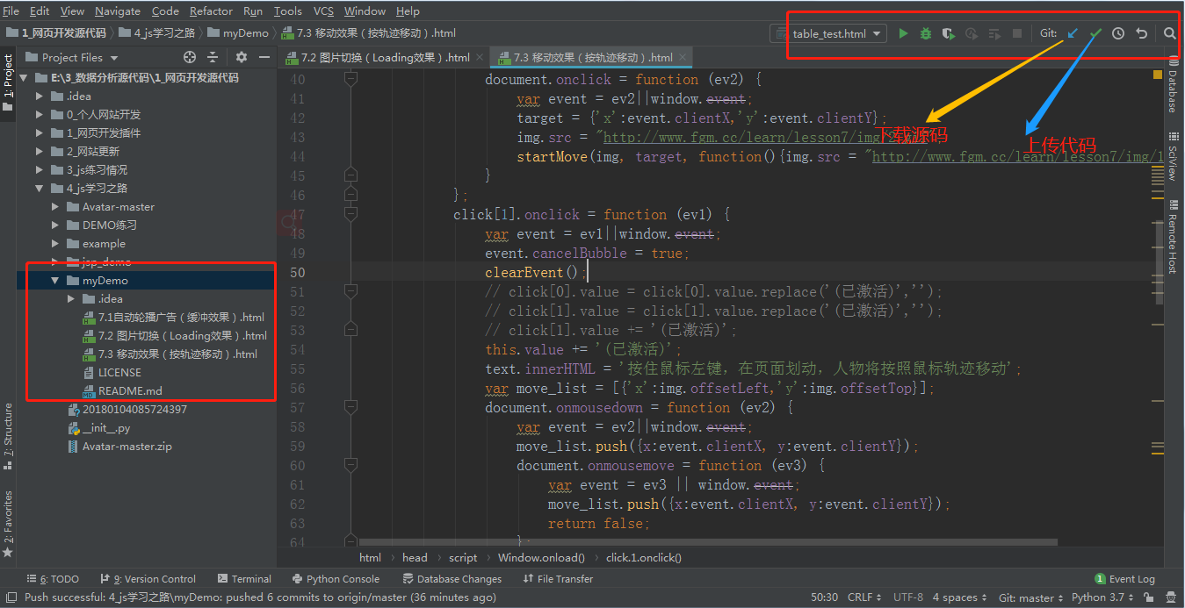Locate current file with crosshair icon
The image size is (1185, 608).
(190, 57)
